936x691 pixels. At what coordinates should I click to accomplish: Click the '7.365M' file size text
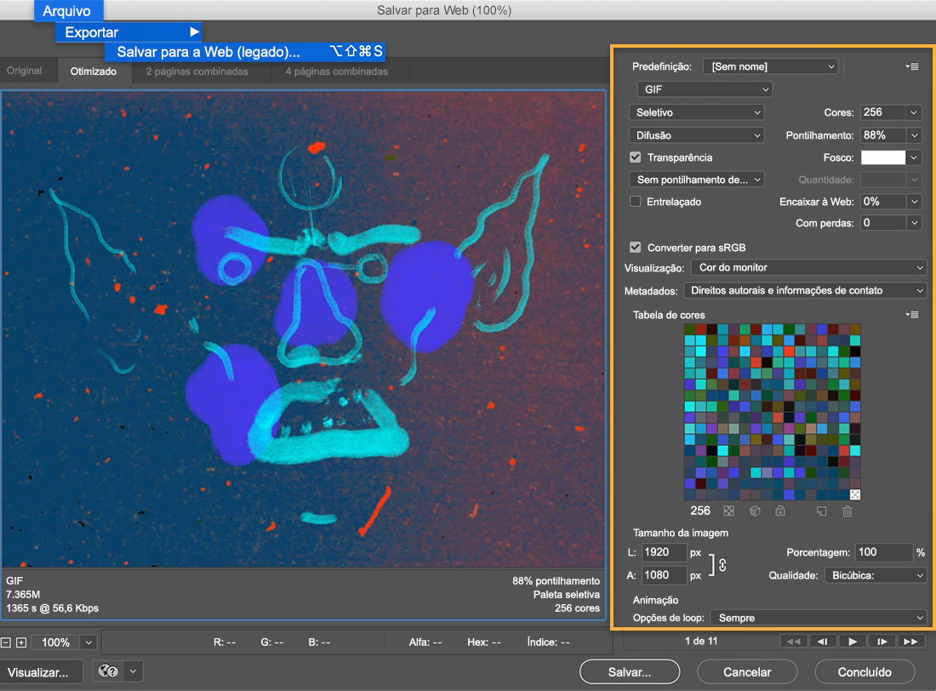[23, 594]
